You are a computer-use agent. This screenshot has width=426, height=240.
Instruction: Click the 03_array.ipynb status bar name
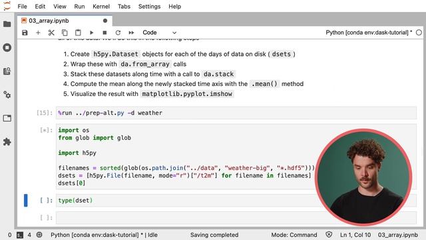pyautogui.click(x=398, y=235)
